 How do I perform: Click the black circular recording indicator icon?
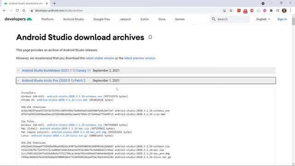point(263,3)
